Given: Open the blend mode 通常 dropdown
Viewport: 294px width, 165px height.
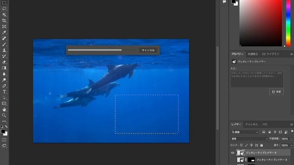Looking at the screenshot, I should (x=249, y=138).
